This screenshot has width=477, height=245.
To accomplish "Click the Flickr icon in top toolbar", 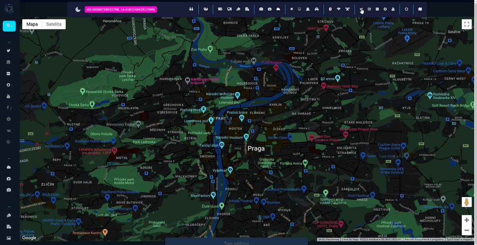I will click(377, 9).
